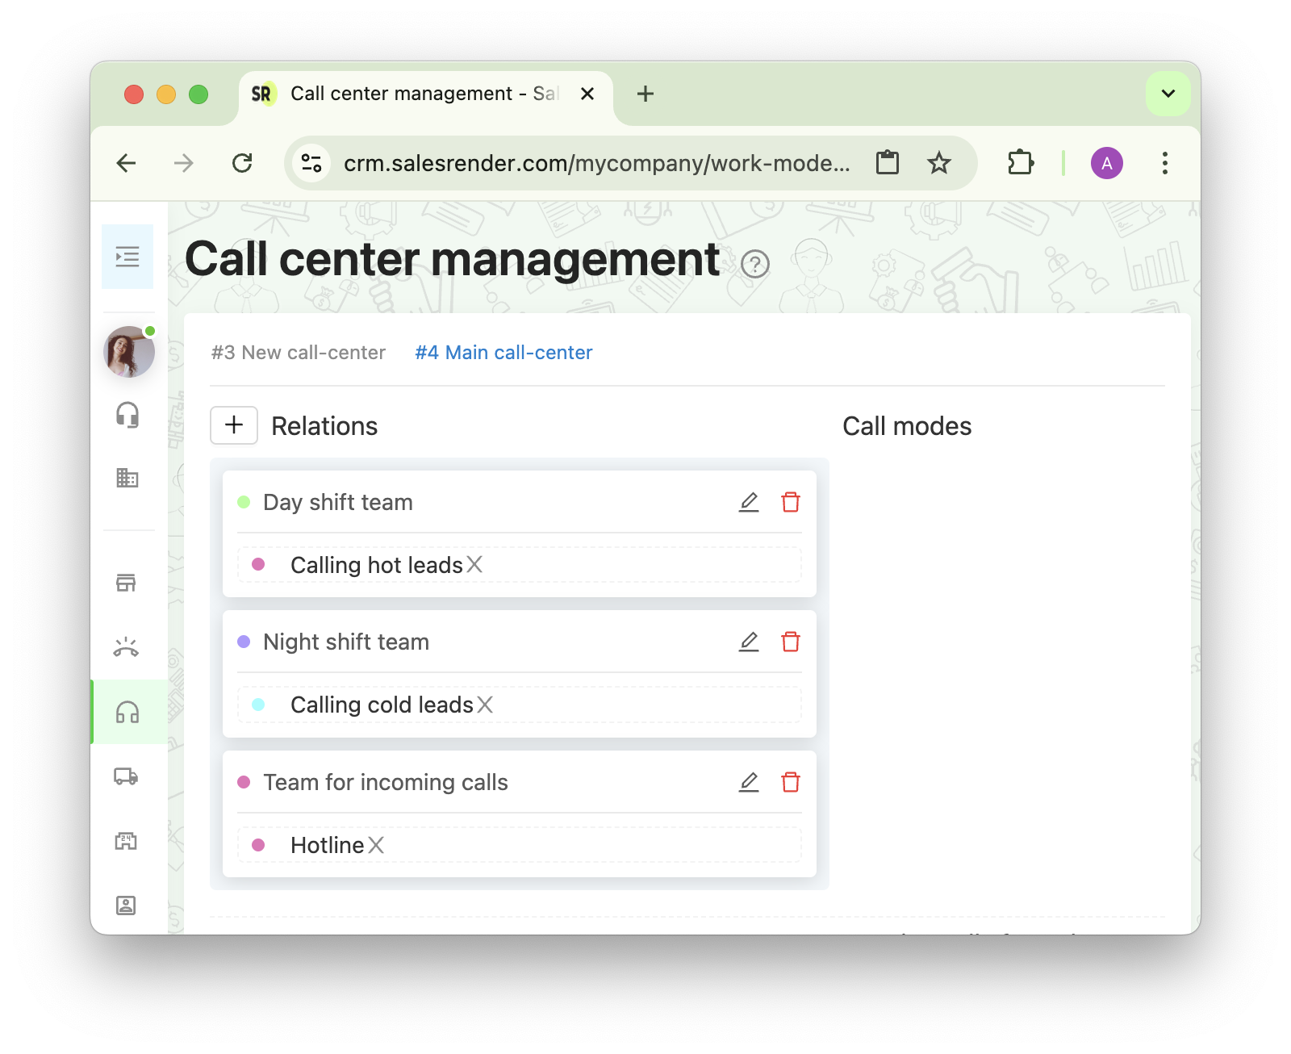Open the store sidebar icon
This screenshot has height=1054, width=1291.
click(126, 583)
